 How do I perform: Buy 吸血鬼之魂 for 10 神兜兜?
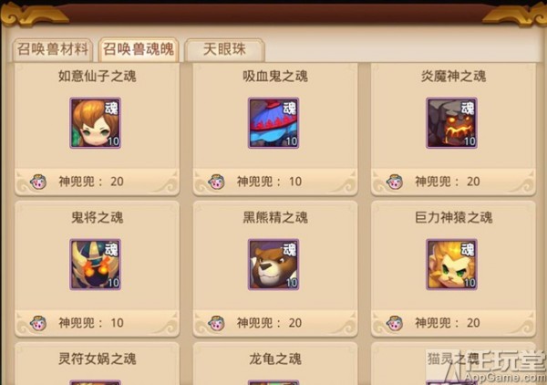(275, 182)
